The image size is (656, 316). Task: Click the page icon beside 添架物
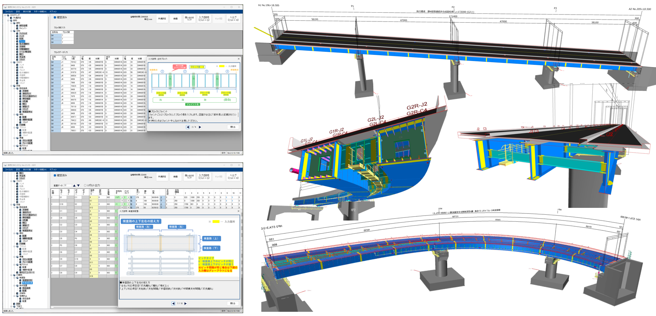point(17,293)
